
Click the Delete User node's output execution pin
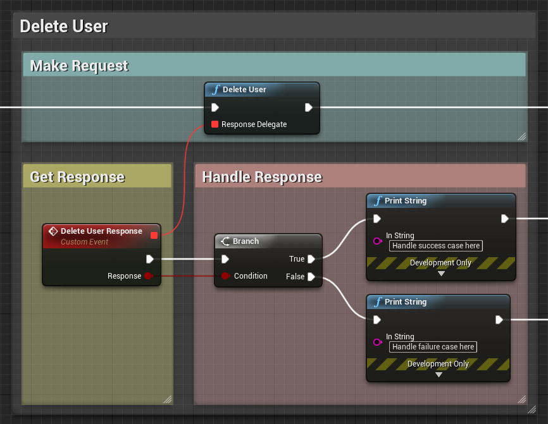pyautogui.click(x=308, y=107)
